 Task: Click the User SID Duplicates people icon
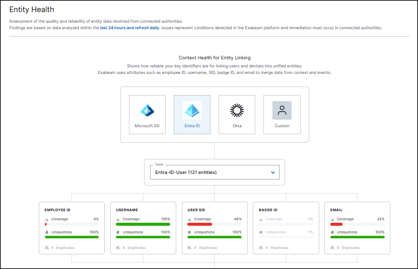(x=189, y=248)
